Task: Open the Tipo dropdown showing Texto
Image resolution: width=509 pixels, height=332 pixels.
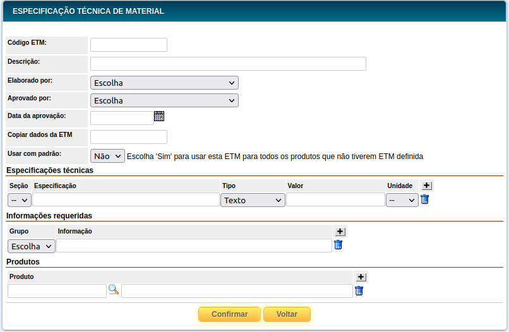Action: pos(253,200)
